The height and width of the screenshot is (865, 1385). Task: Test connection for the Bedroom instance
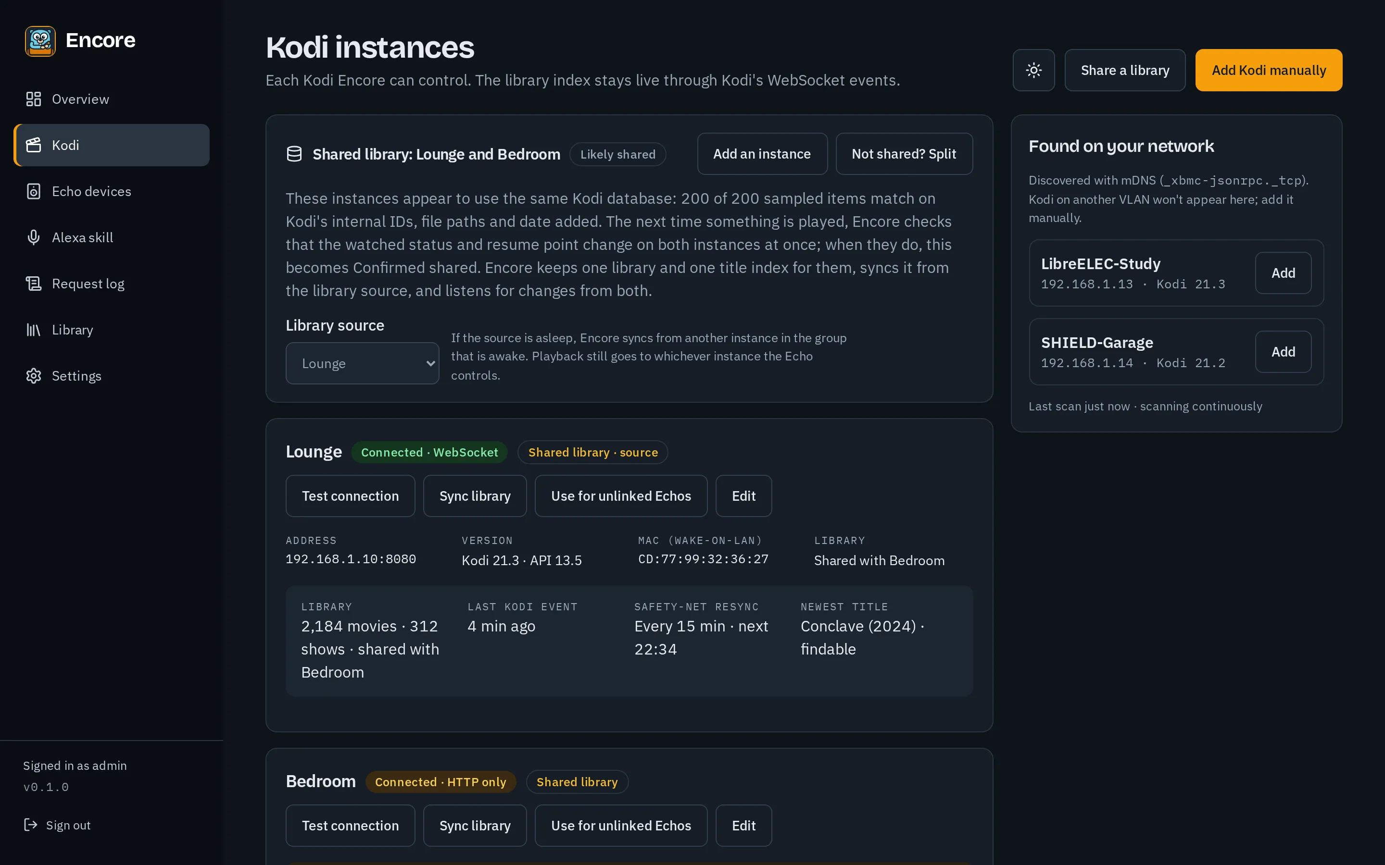(350, 826)
